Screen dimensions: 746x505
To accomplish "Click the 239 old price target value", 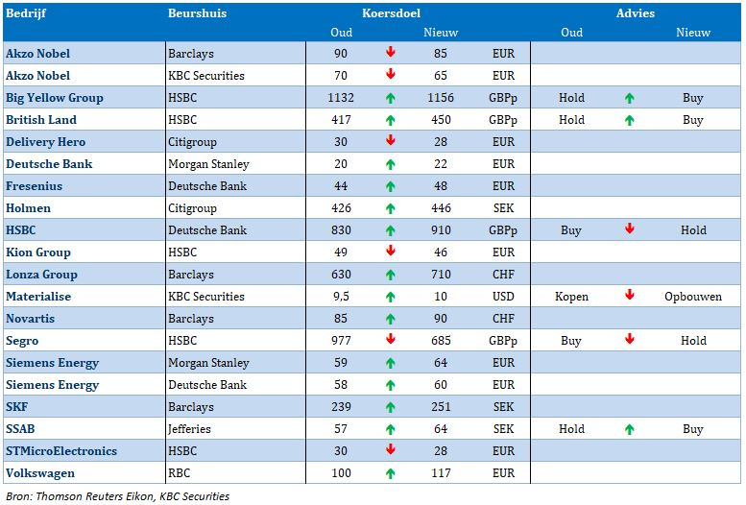I will pyautogui.click(x=341, y=407).
